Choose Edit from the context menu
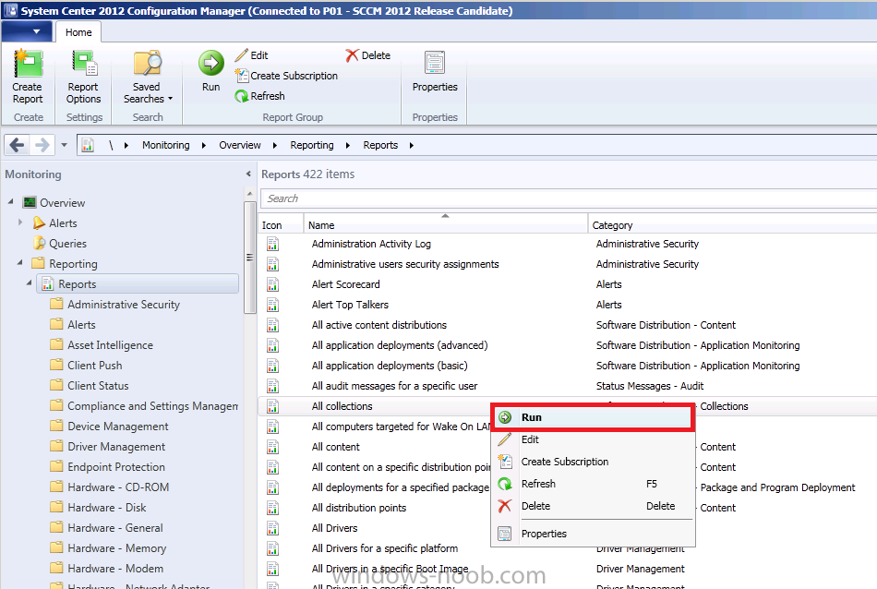877x589 pixels. click(x=593, y=439)
